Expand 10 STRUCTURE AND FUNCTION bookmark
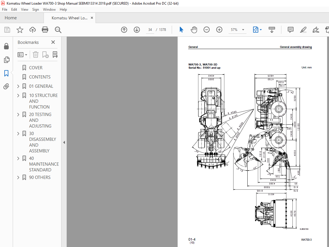329x247 pixels. (x=18, y=96)
